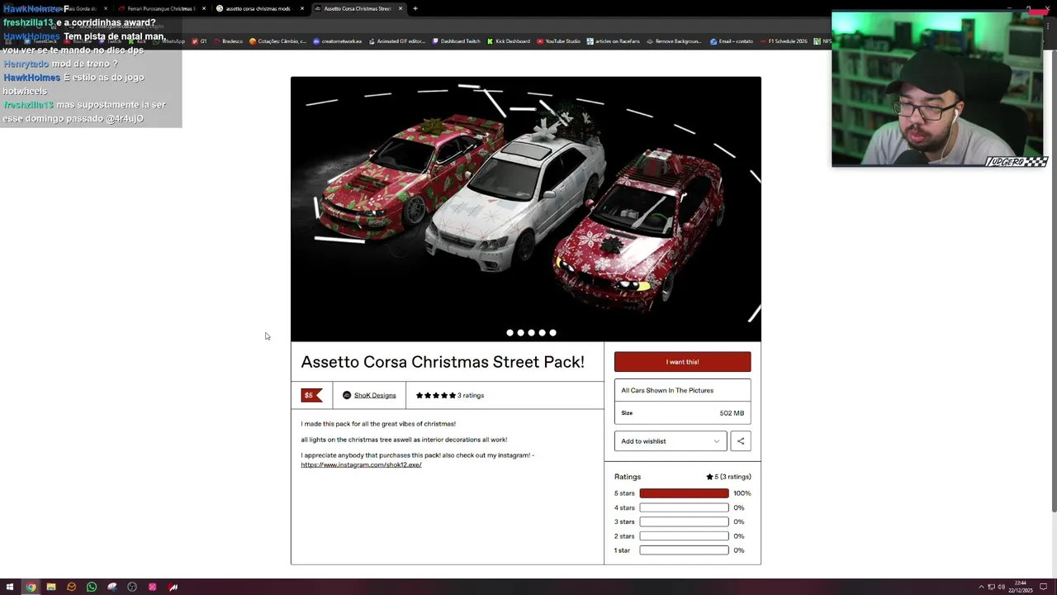Click the volume speaker tray icon

tap(1001, 587)
